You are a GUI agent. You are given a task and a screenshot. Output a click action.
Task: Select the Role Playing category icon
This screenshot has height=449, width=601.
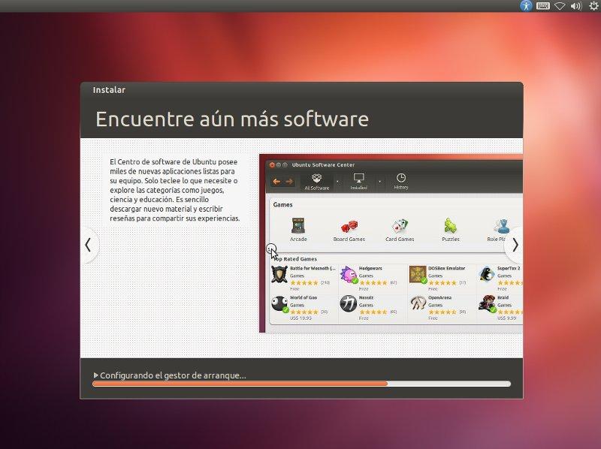[500, 225]
